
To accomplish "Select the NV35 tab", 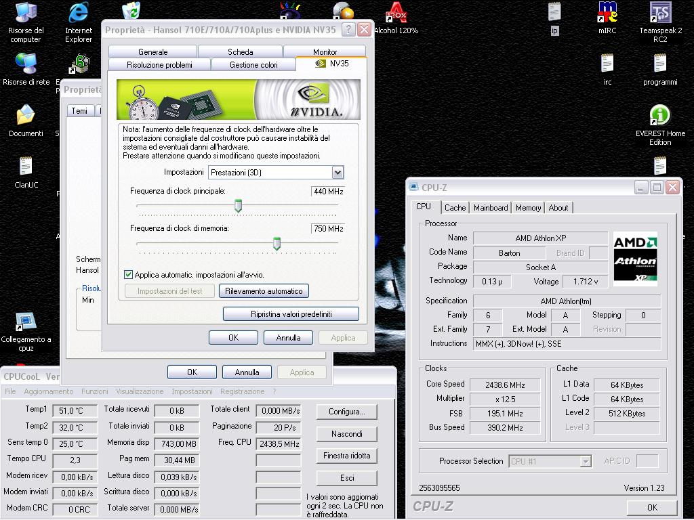I will (x=331, y=64).
